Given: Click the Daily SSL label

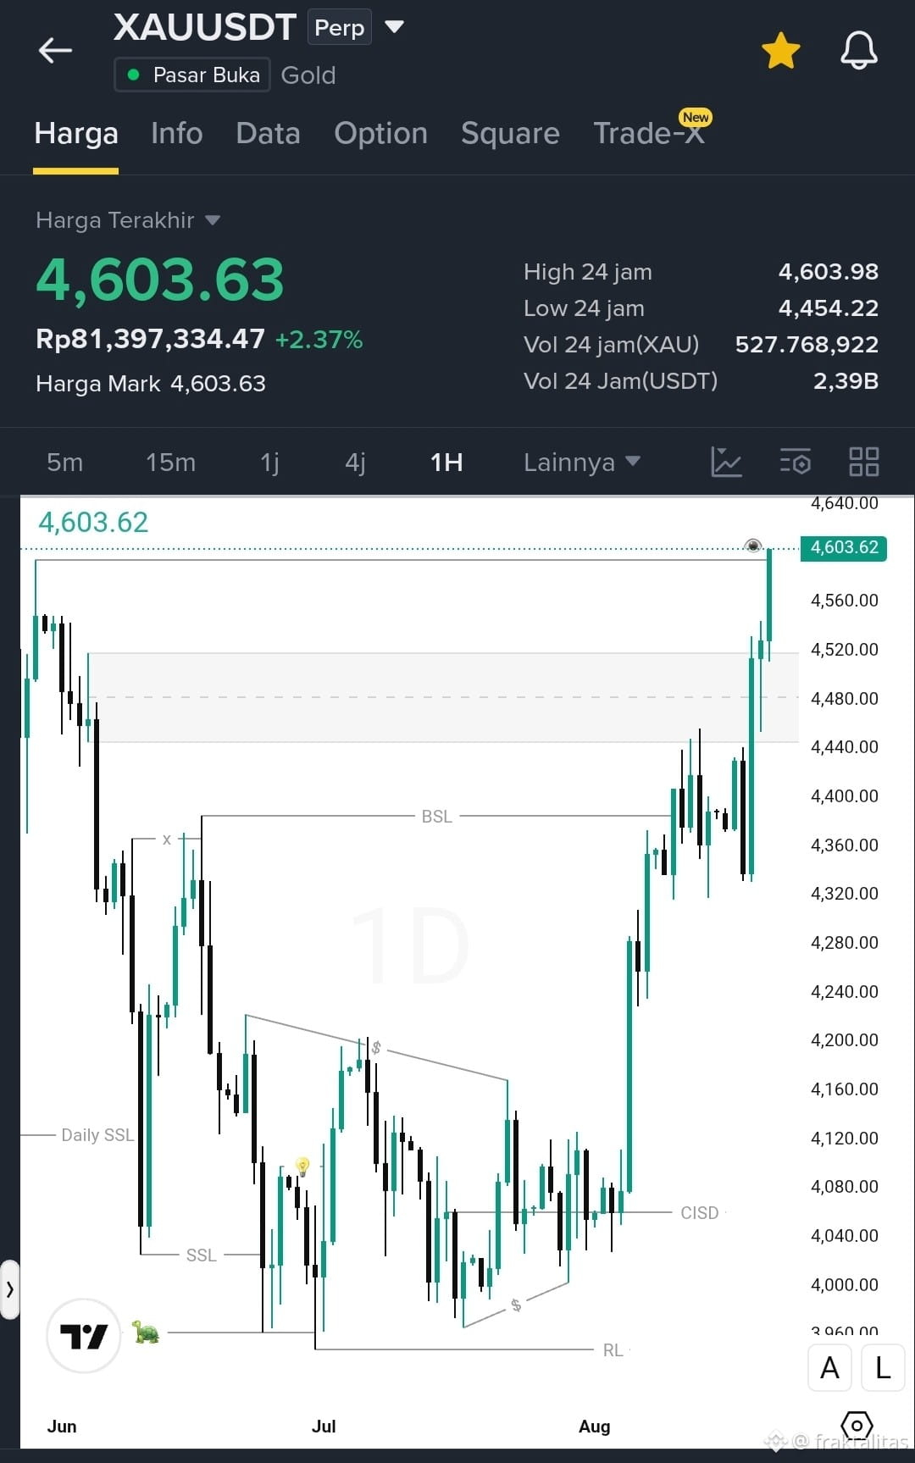Looking at the screenshot, I should tap(97, 1135).
